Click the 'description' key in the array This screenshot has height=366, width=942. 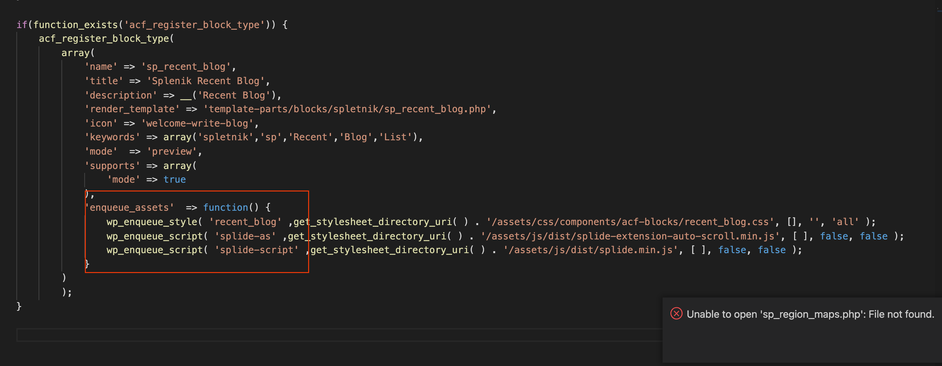coord(121,95)
